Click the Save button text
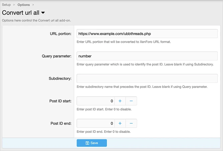 (x=94, y=143)
